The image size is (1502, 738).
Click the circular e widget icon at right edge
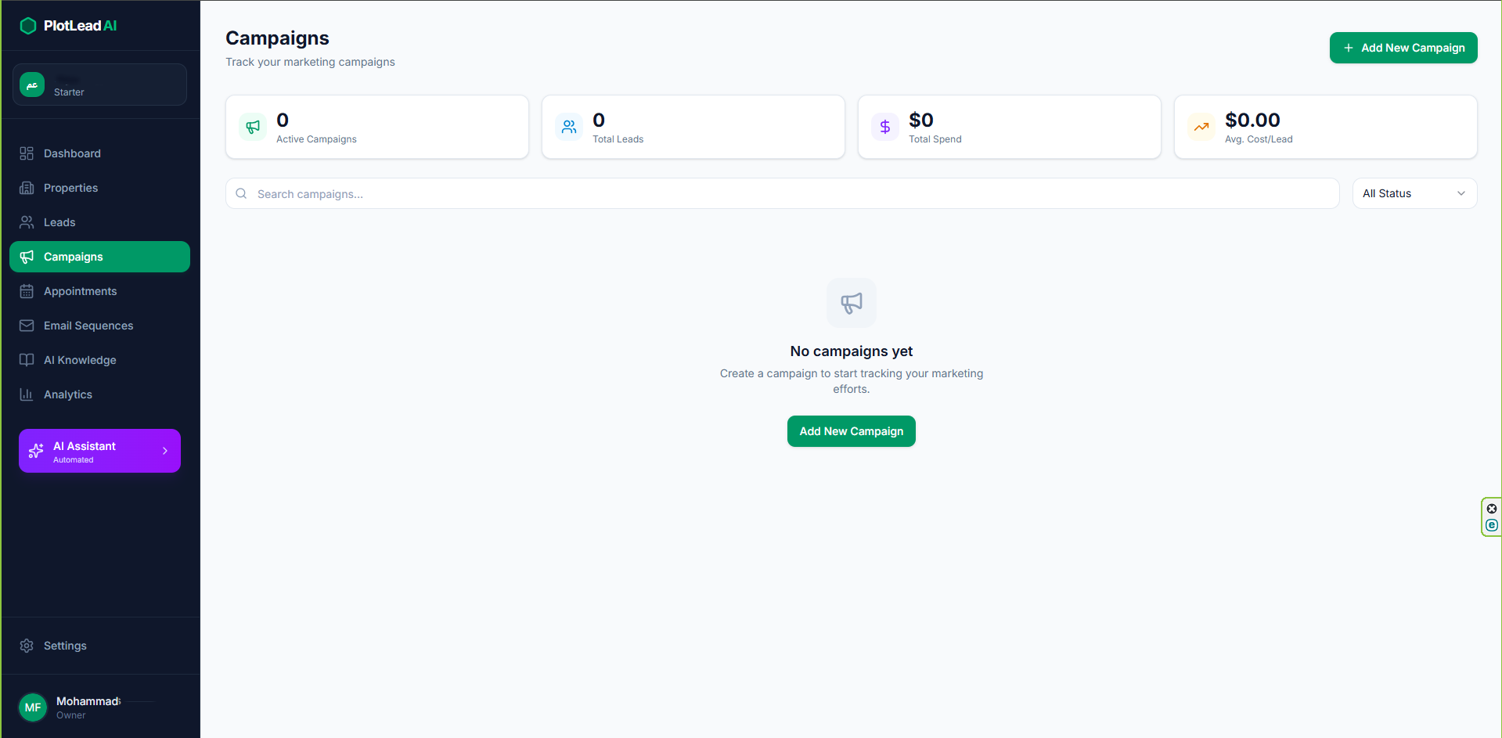pos(1492,525)
